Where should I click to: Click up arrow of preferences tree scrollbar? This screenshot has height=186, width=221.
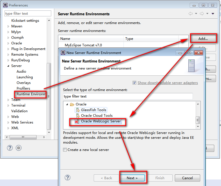tap(49, 20)
